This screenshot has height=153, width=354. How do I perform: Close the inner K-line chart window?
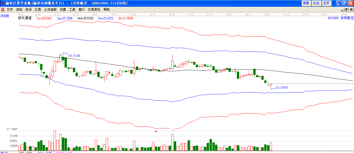(351, 10)
